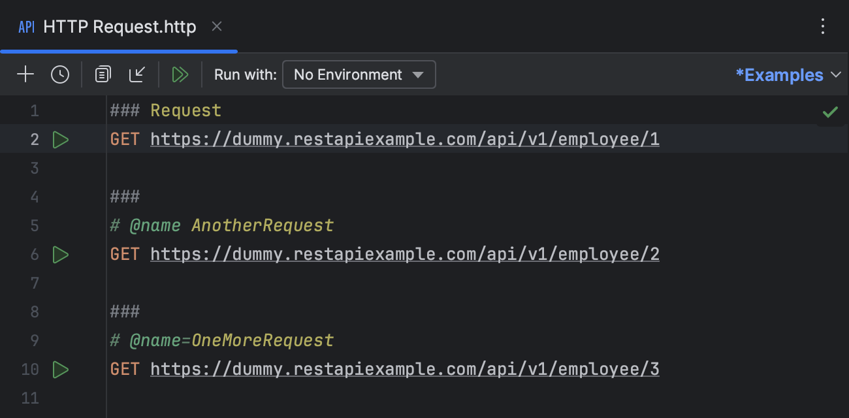
Task: Open the employee/2 URL link
Action: [x=404, y=254]
